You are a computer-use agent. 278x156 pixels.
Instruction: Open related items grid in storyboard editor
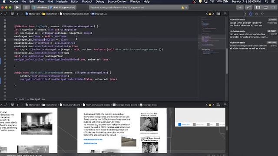[x=13, y=105]
